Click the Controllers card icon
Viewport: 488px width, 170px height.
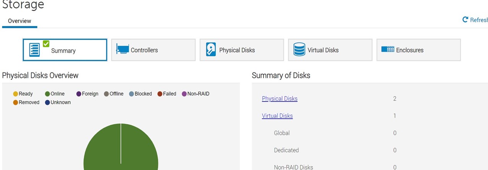click(x=122, y=49)
